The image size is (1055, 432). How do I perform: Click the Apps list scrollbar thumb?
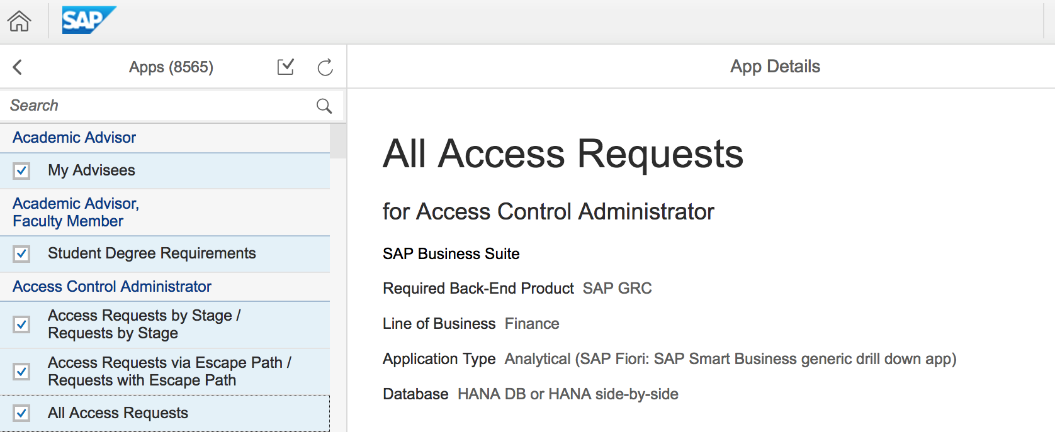338,141
